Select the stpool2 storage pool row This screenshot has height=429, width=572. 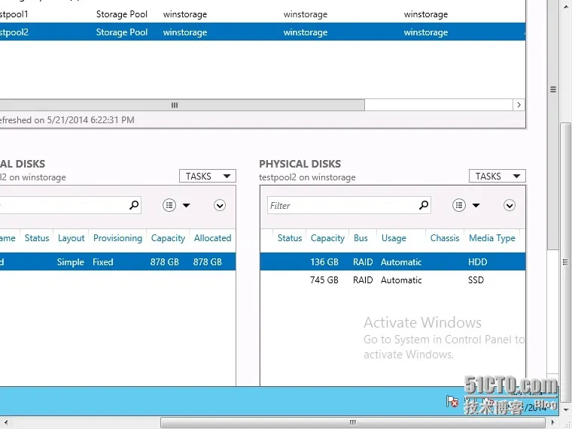click(263, 32)
